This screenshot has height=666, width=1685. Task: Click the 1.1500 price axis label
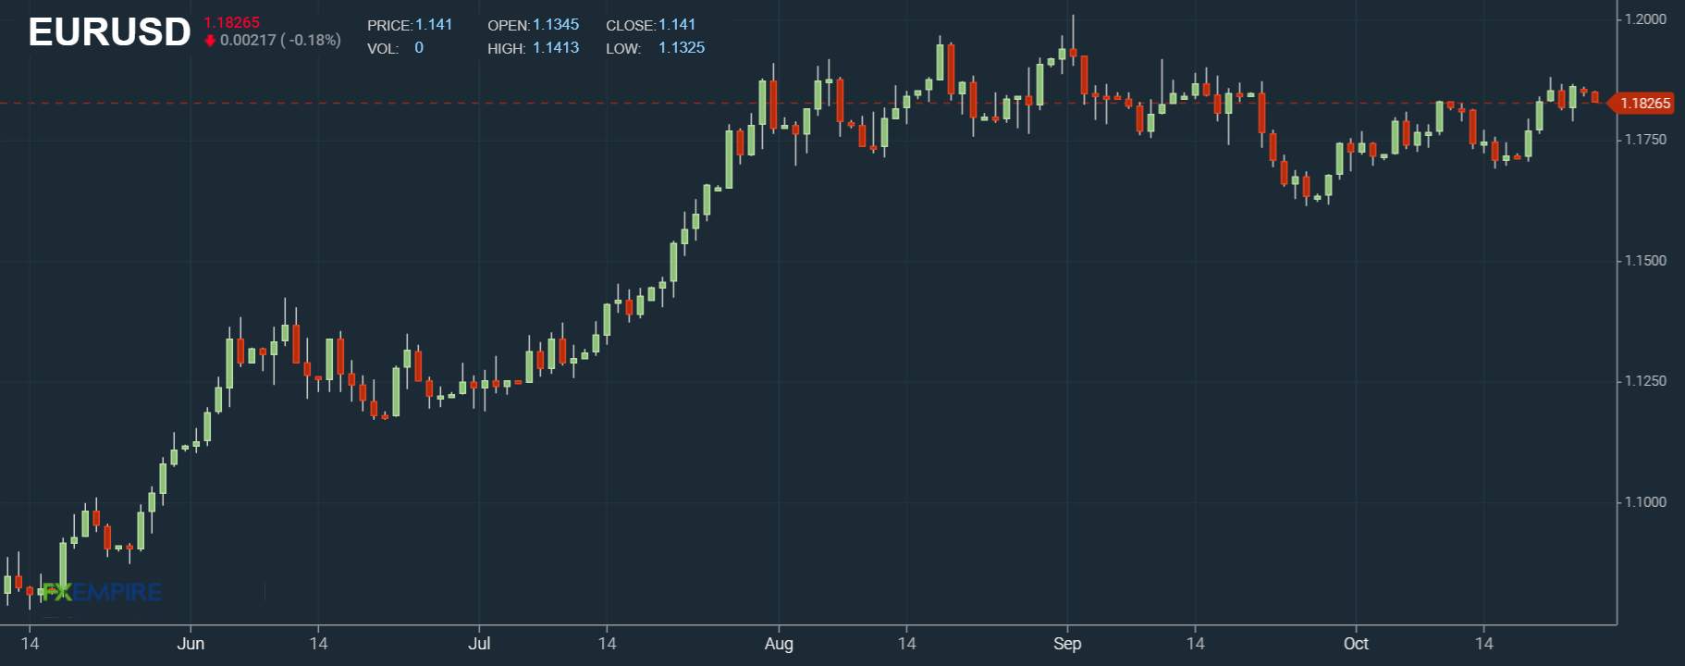[x=1646, y=261]
